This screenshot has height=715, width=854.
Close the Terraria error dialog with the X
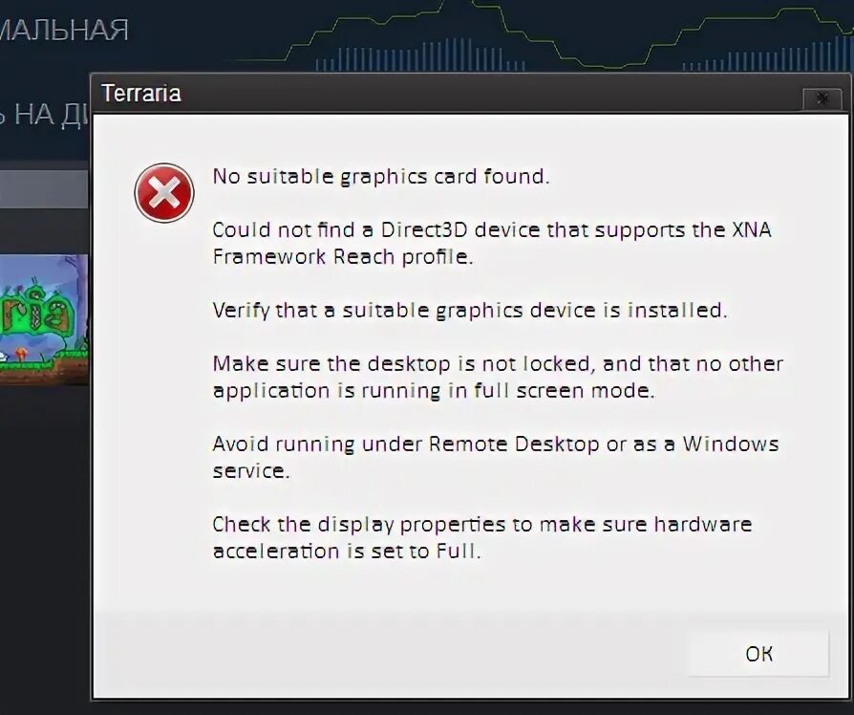pos(822,99)
